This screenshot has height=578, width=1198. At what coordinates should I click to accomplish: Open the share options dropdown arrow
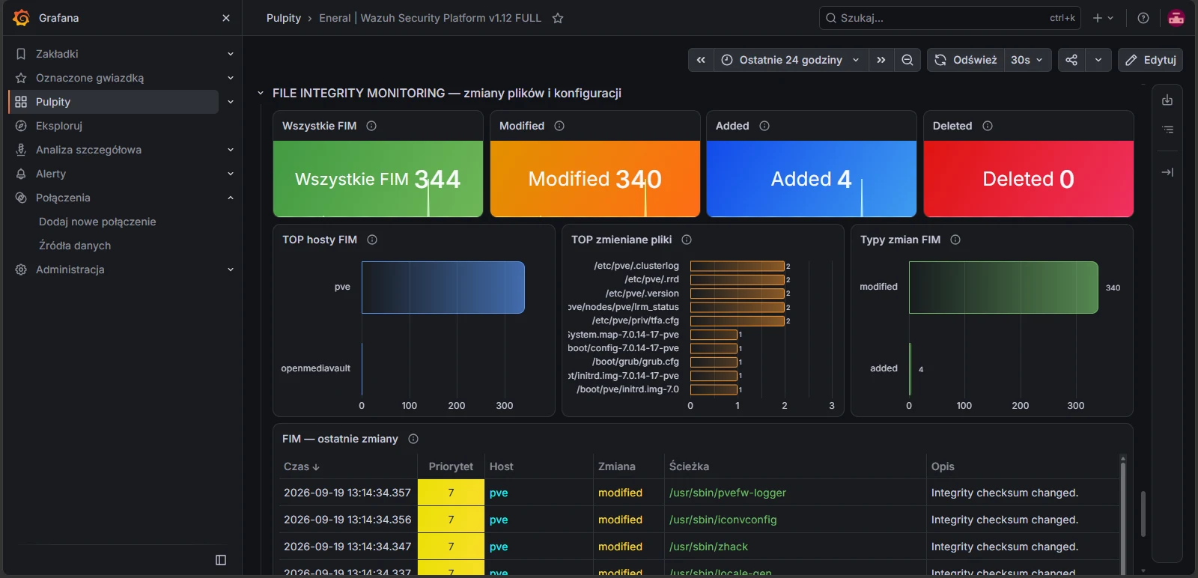pyautogui.click(x=1098, y=60)
